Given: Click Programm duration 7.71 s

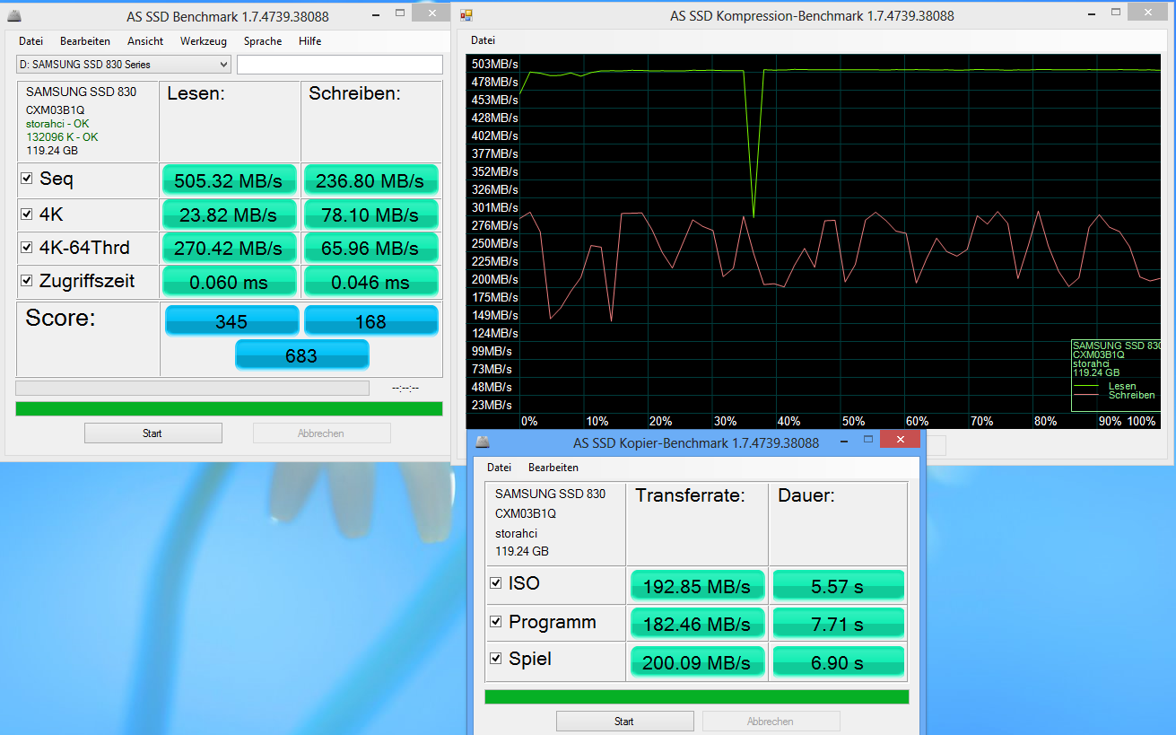Looking at the screenshot, I should (838, 624).
